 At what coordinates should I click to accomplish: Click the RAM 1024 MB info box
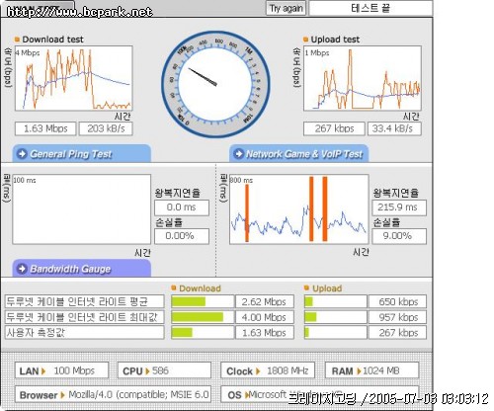coord(371,370)
